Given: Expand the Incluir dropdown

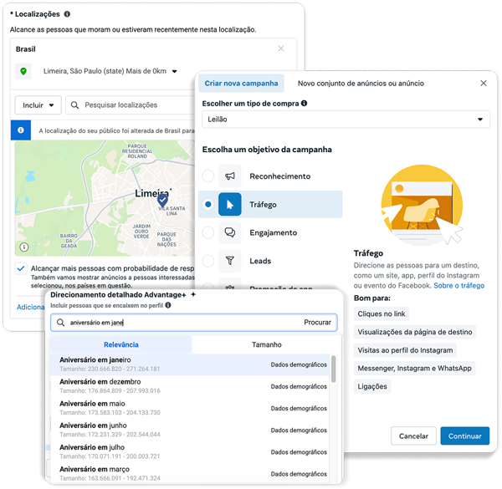Looking at the screenshot, I should point(38,105).
